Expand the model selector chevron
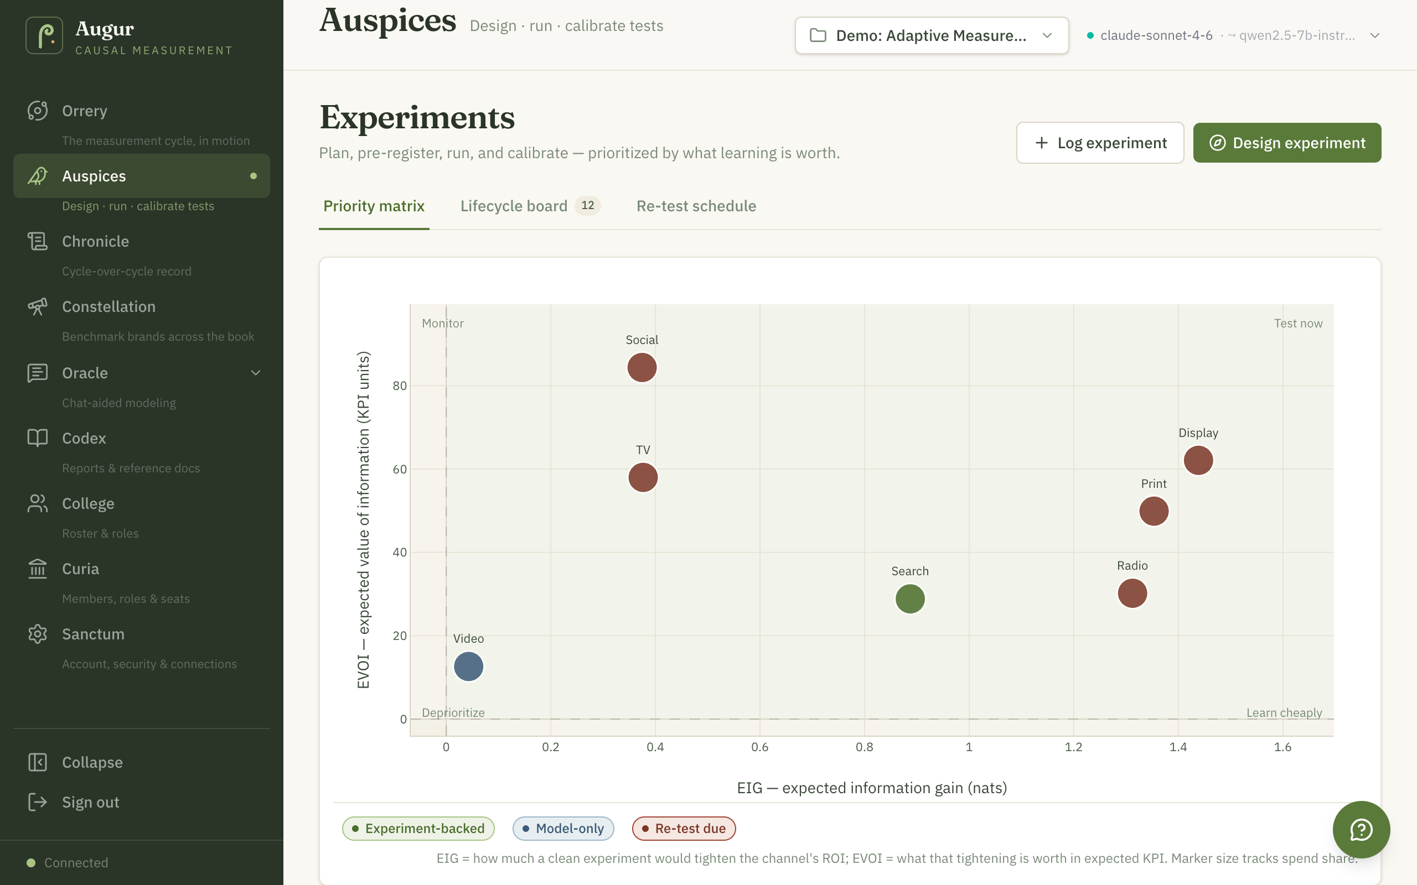 tap(1375, 36)
